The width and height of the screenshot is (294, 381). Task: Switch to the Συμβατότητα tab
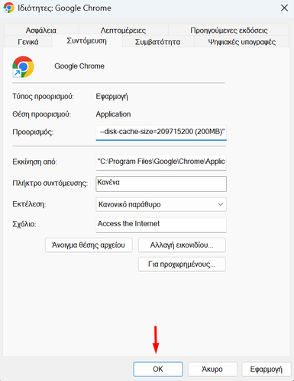pos(158,42)
